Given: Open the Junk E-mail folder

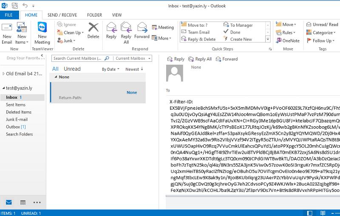Looking at the screenshot, I should tap(17, 119).
